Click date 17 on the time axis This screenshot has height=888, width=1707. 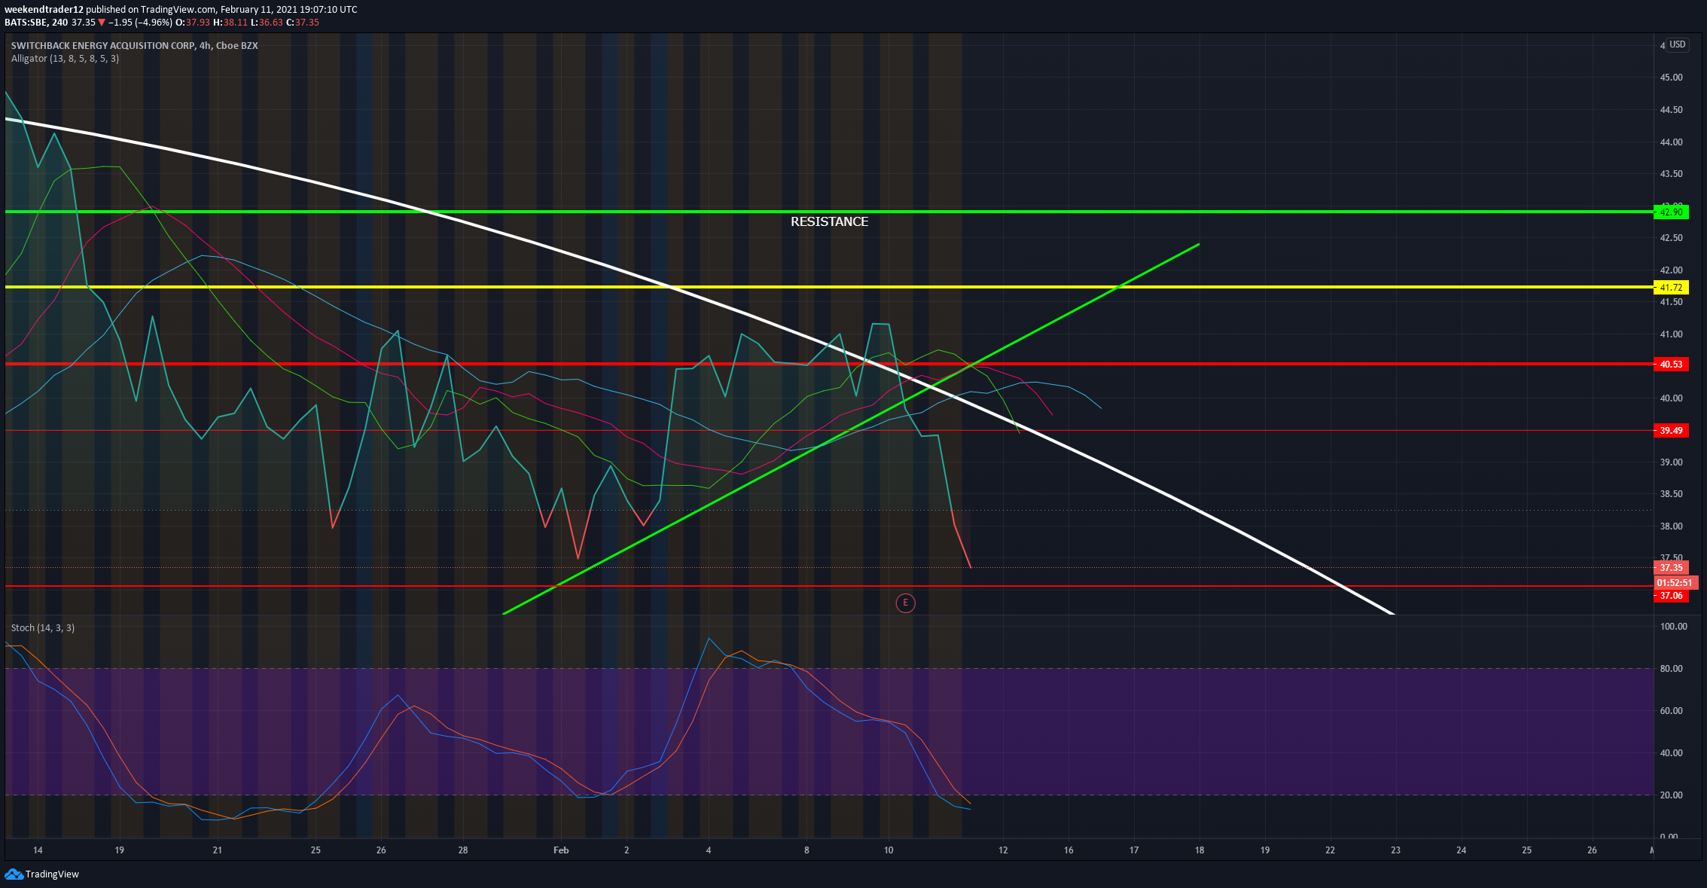pyautogui.click(x=1134, y=850)
